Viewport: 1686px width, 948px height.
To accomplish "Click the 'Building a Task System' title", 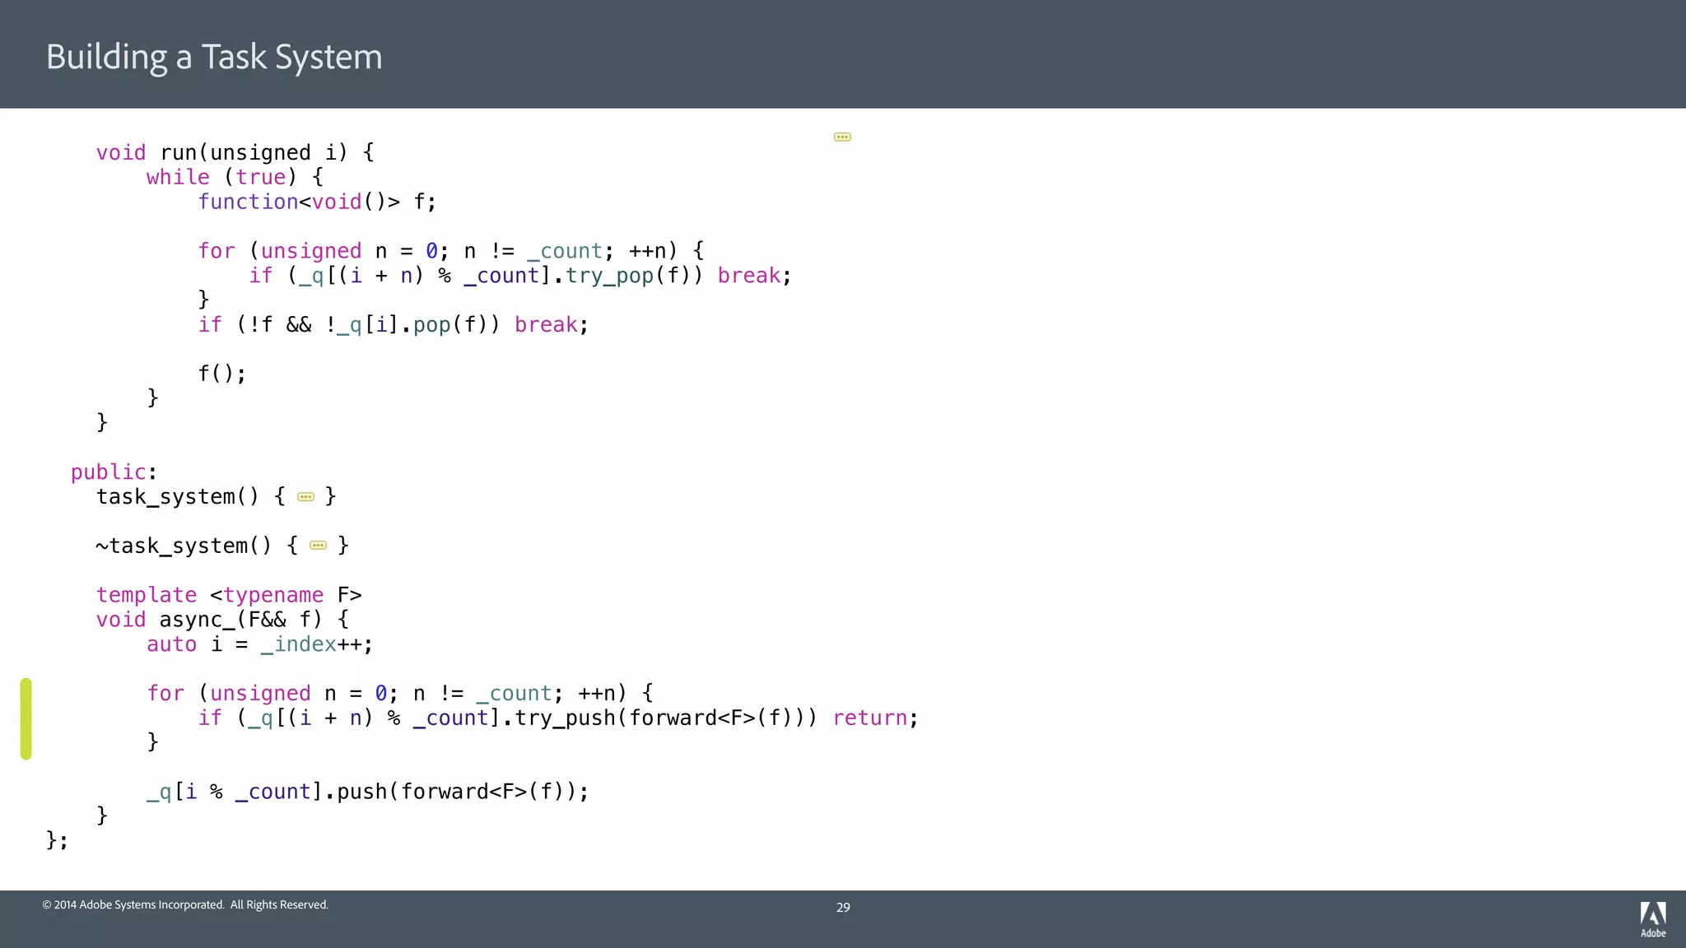I will coord(214,57).
